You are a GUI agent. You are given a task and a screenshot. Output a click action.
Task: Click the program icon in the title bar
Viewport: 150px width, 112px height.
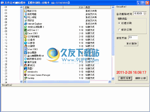[x=2, y=3]
